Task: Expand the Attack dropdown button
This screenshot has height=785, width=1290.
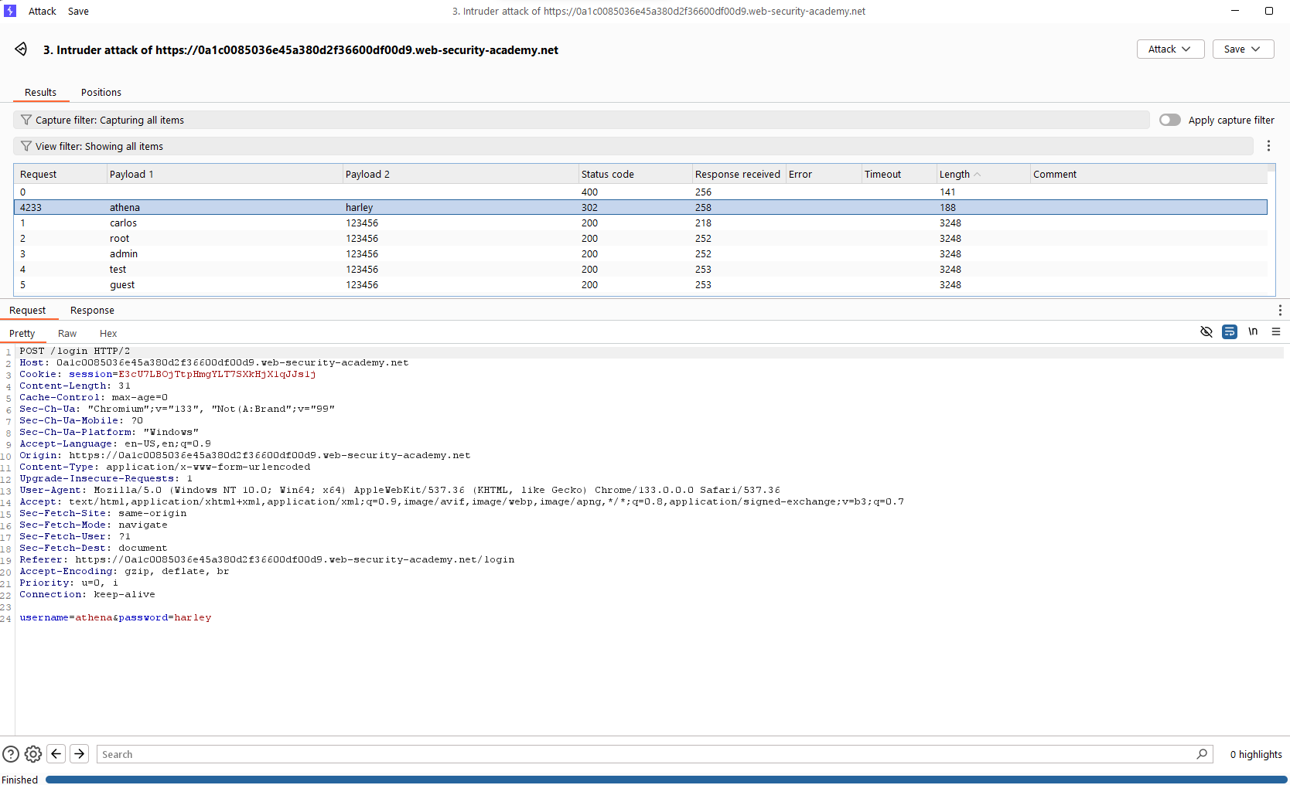Action: tap(1170, 49)
